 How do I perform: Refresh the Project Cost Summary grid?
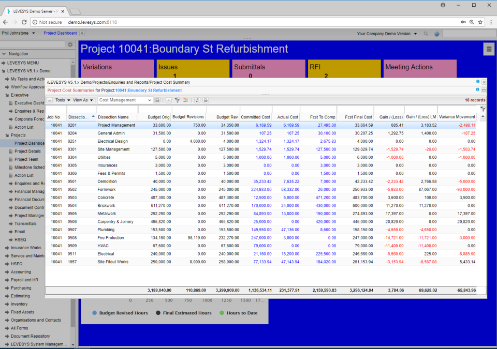[196, 100]
